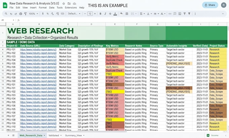Select the row 10 header
Viewport: 229px width, 138px height.
[x=3, y=71]
